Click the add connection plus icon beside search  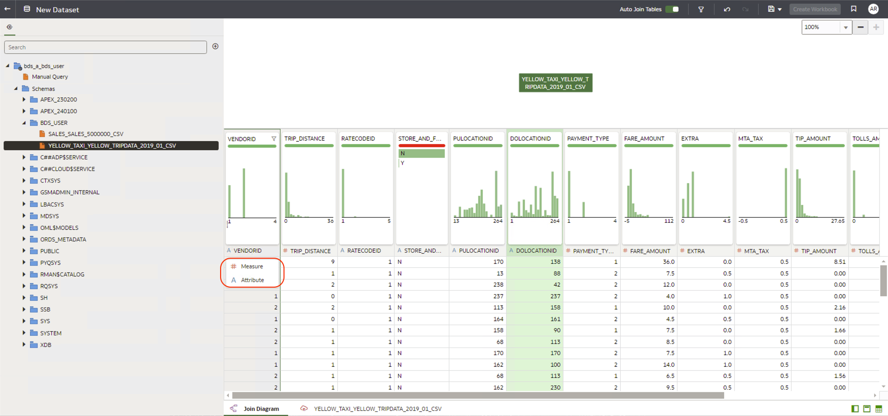(x=216, y=47)
